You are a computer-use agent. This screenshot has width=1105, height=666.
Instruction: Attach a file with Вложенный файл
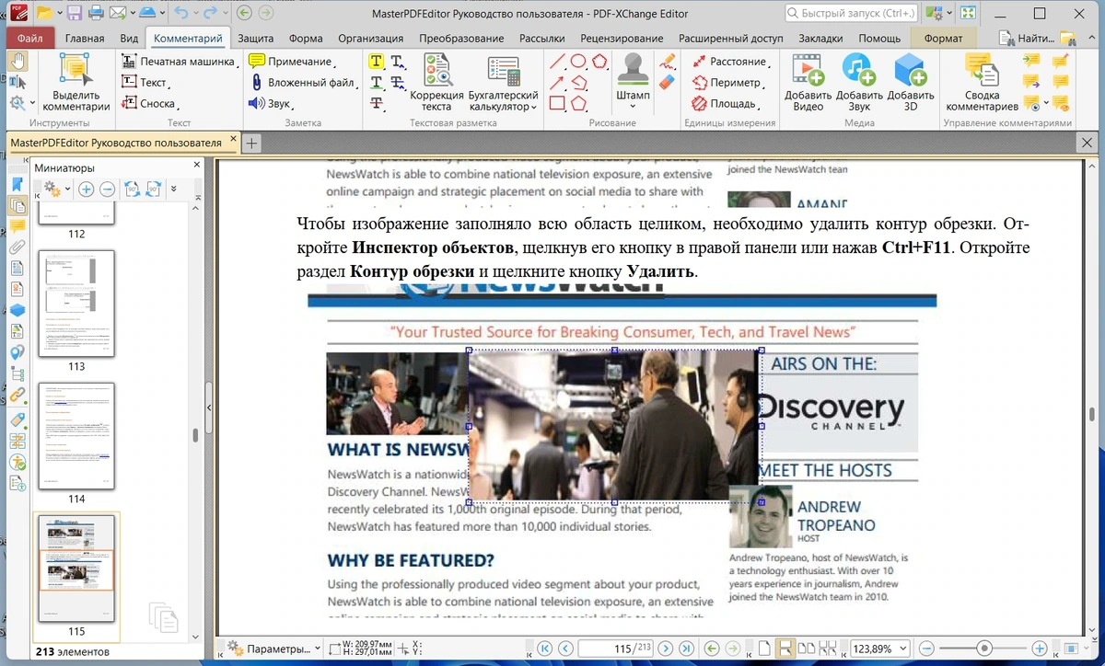coord(304,82)
